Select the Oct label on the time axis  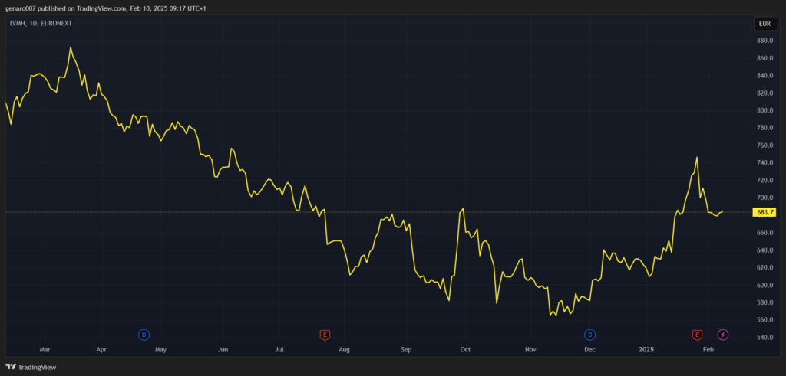465,349
